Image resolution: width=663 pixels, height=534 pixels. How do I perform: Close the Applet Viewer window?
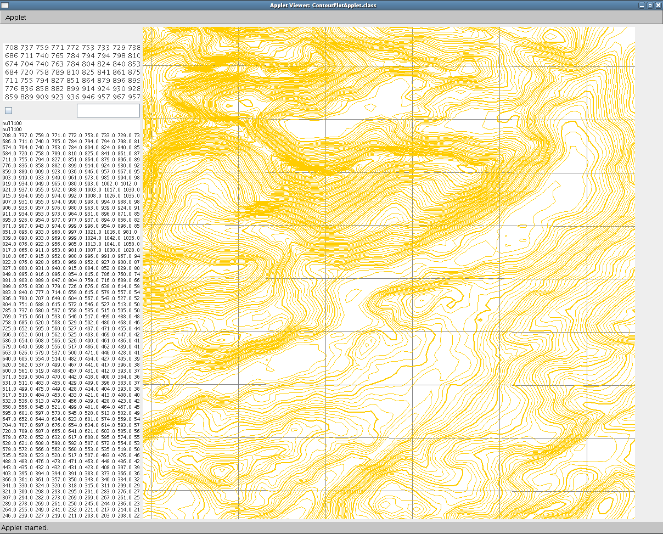(658, 5)
